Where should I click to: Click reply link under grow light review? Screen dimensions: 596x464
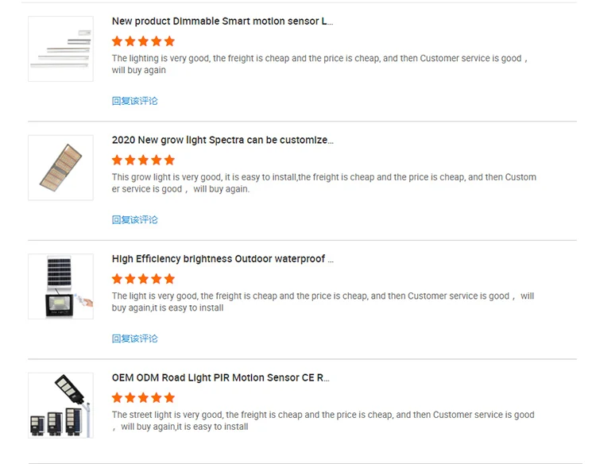tap(134, 219)
